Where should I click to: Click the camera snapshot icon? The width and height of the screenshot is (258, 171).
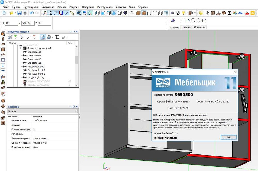pyautogui.click(x=172, y=13)
